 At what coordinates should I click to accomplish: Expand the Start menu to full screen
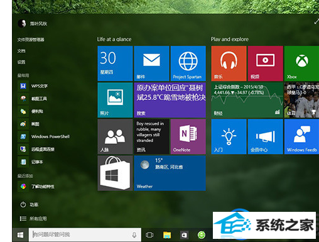coord(316,21)
